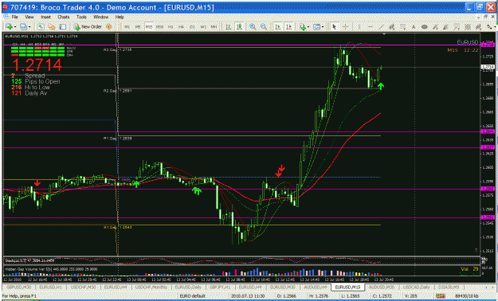Select the horizontal line tool
Screen dimensions: 498x301
[371, 27]
